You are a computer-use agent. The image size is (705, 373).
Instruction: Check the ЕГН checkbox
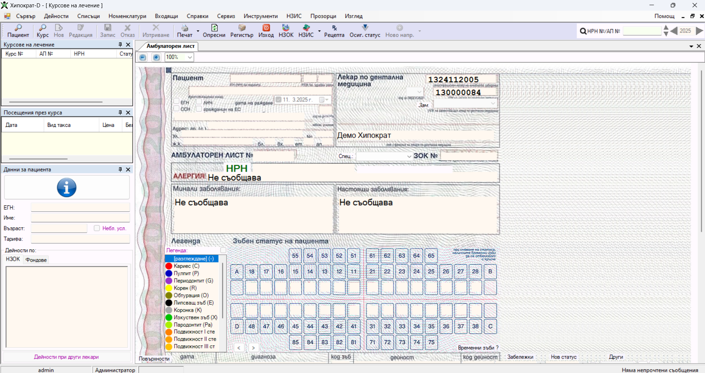[x=176, y=101]
